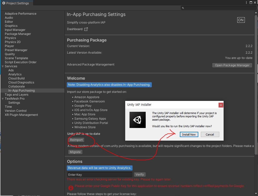
Task: Select Quality settings
Action: tap(10, 54)
